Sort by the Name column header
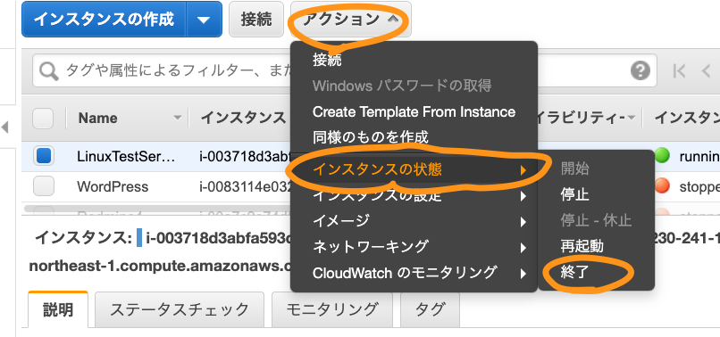The height and width of the screenshot is (337, 720). tap(97, 119)
